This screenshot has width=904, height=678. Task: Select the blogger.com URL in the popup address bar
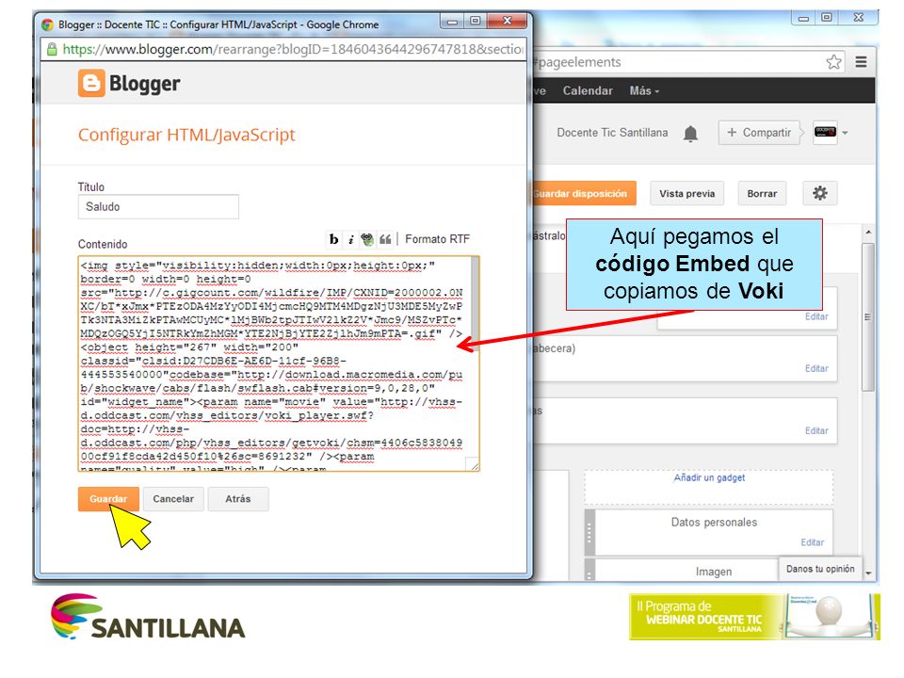[293, 50]
